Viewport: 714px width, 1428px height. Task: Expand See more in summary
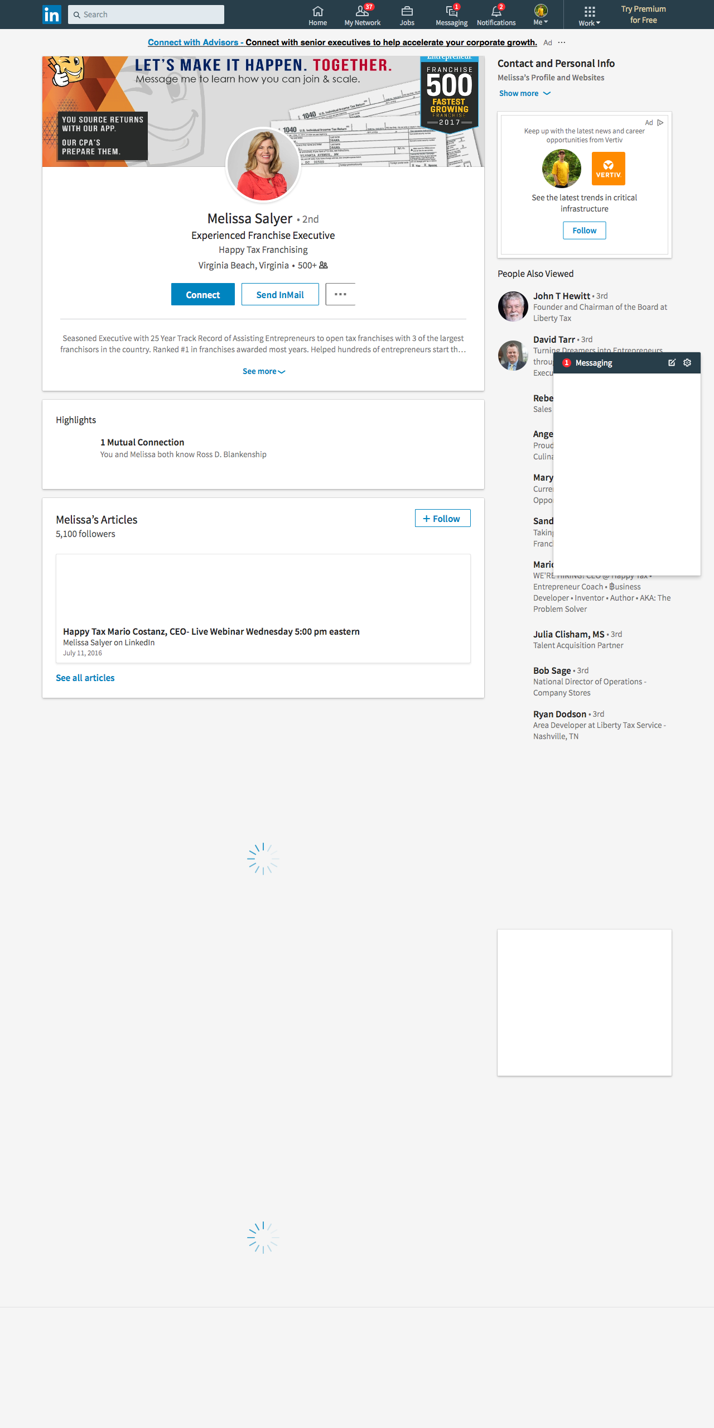click(264, 371)
